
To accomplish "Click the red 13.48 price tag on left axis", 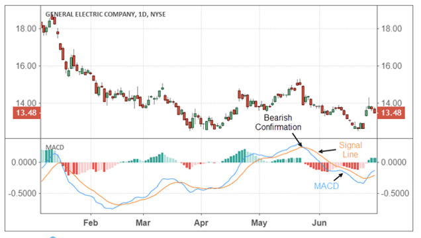I will [26, 112].
